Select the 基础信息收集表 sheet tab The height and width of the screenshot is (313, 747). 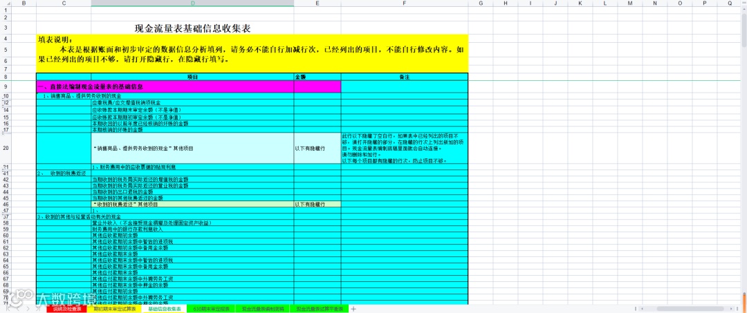(x=165, y=309)
